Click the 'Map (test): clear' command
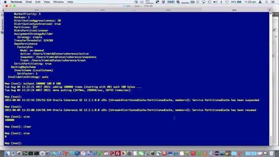This screenshot has width=279, height=157. 18,126
